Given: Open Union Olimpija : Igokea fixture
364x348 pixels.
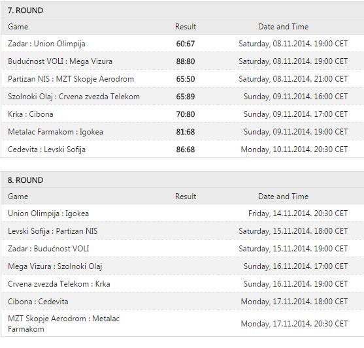Looking at the screenshot, I should tap(48, 214).
